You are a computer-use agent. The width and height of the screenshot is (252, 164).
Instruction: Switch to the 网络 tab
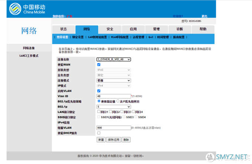point(87,29)
